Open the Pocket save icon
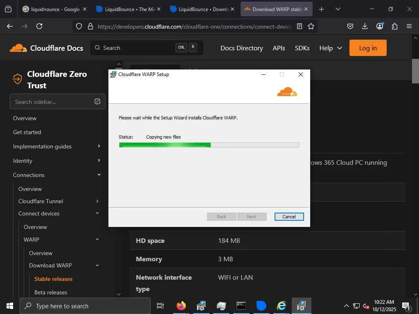 pos(350,26)
